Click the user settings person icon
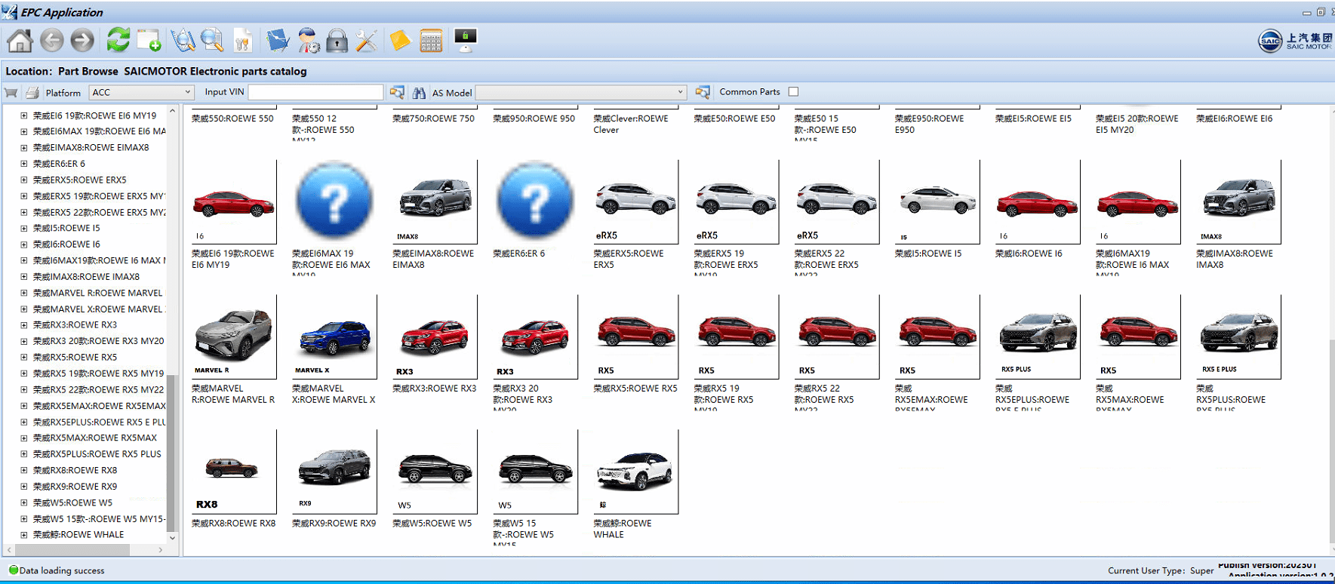1335x584 pixels. pyautogui.click(x=308, y=41)
